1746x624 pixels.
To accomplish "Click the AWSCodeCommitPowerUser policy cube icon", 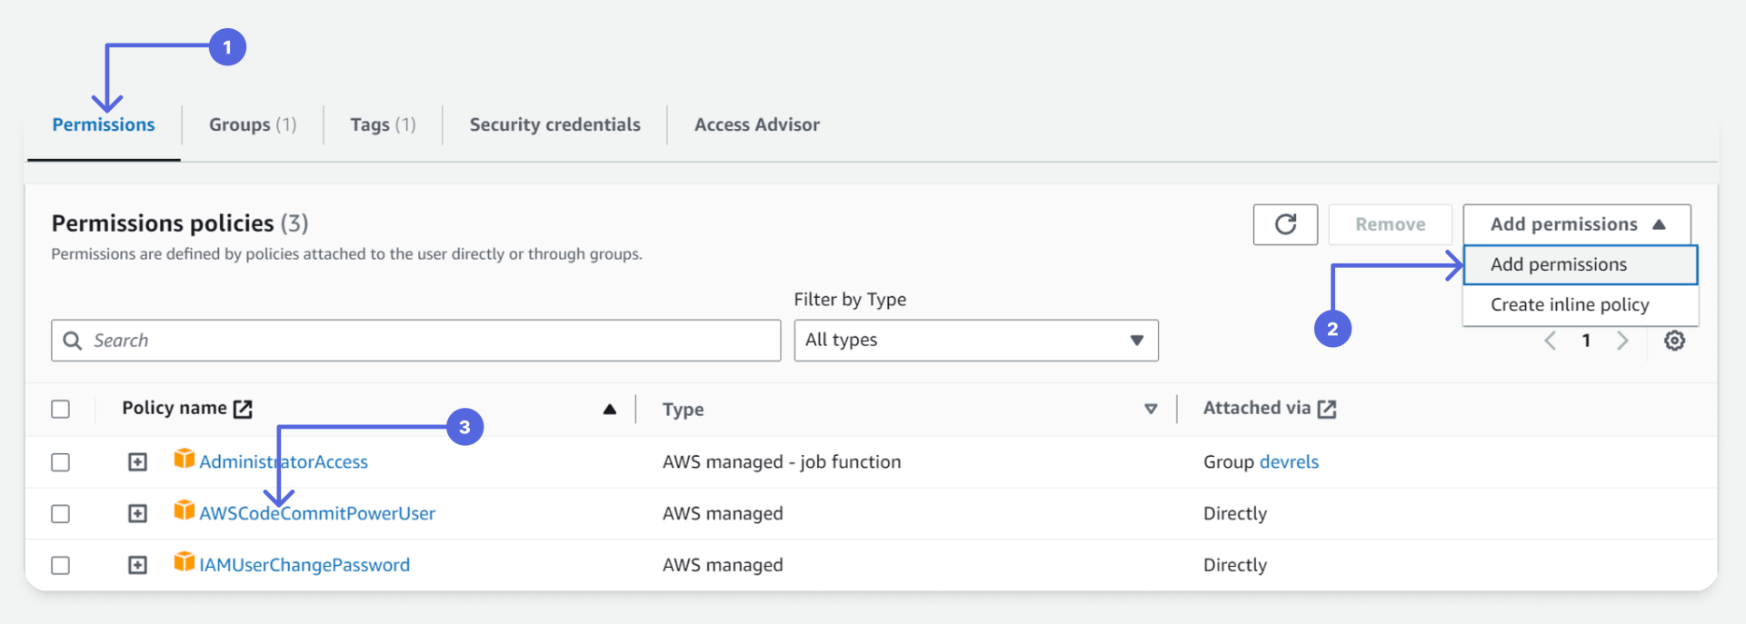I will [184, 511].
